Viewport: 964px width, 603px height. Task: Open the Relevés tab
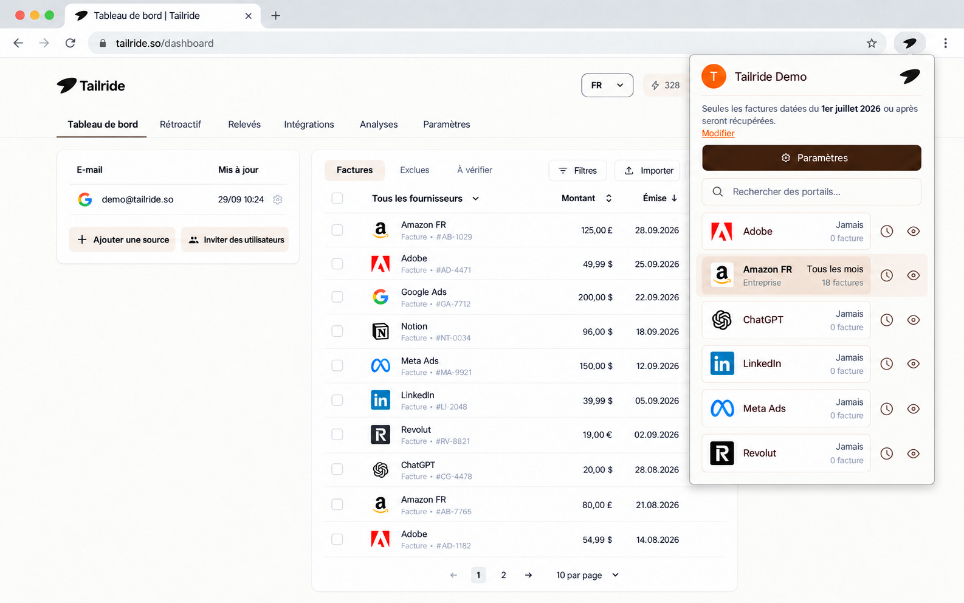[x=244, y=124]
